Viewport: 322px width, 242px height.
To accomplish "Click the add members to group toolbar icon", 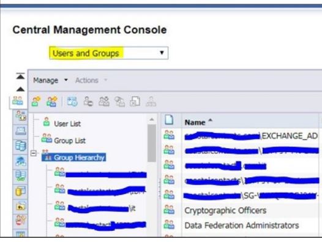I will [104, 101].
